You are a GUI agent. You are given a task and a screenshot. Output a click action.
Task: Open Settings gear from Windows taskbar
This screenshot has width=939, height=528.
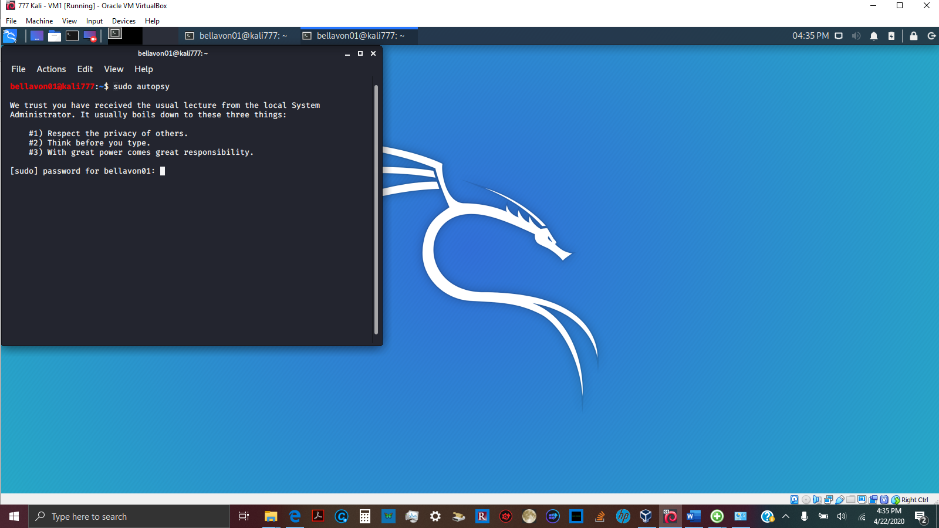click(435, 516)
